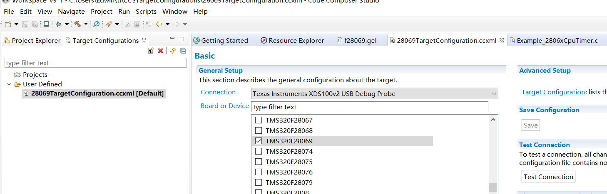Image resolution: width=607 pixels, height=194 pixels.
Task: Click the magnifier search icon in toolbar
Action: point(97,24)
